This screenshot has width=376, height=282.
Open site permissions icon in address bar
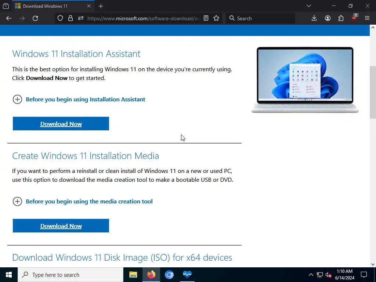[81, 18]
